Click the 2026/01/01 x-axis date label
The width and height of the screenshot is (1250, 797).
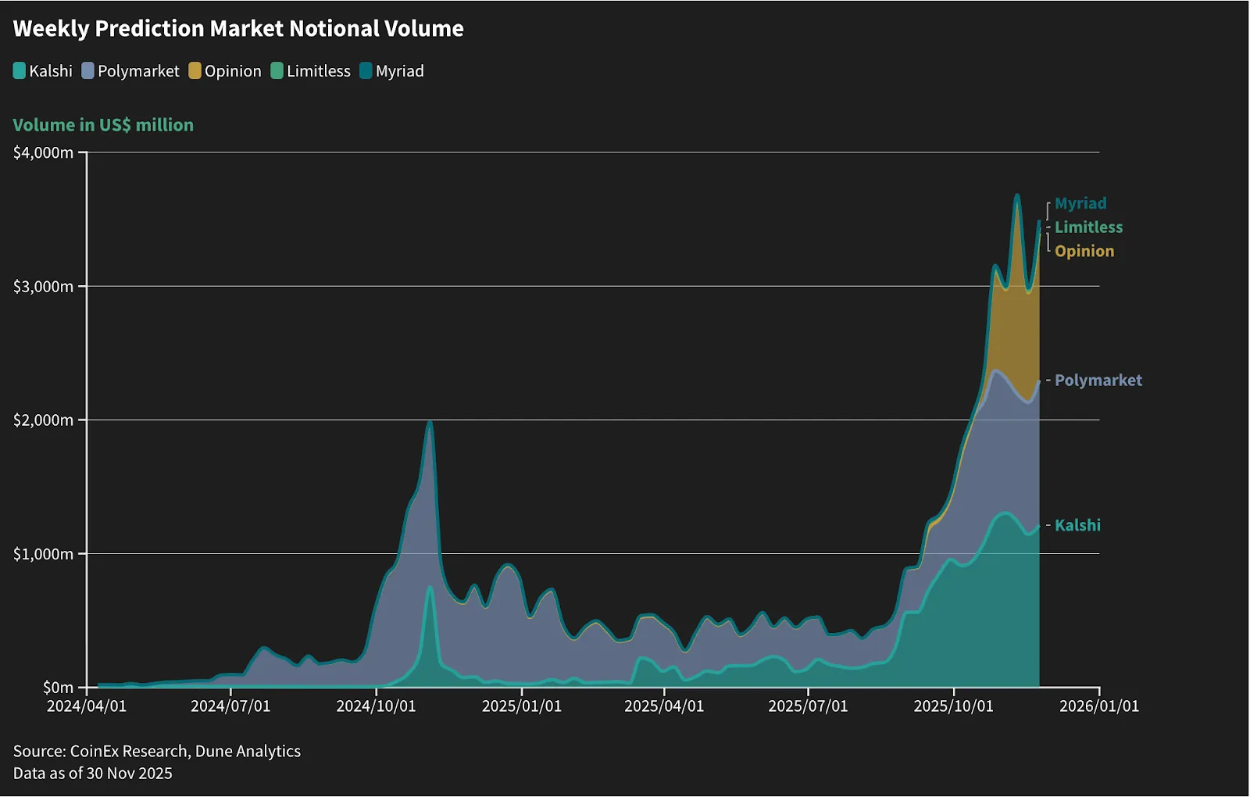1099,706
